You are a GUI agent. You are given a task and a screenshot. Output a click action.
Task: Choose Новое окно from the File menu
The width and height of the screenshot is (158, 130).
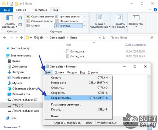click(x=78, y=83)
